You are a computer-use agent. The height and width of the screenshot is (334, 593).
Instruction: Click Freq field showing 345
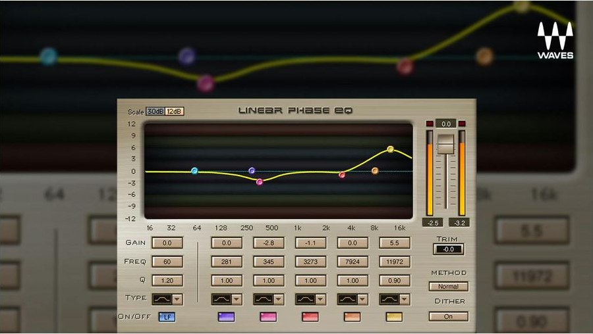[x=269, y=262]
